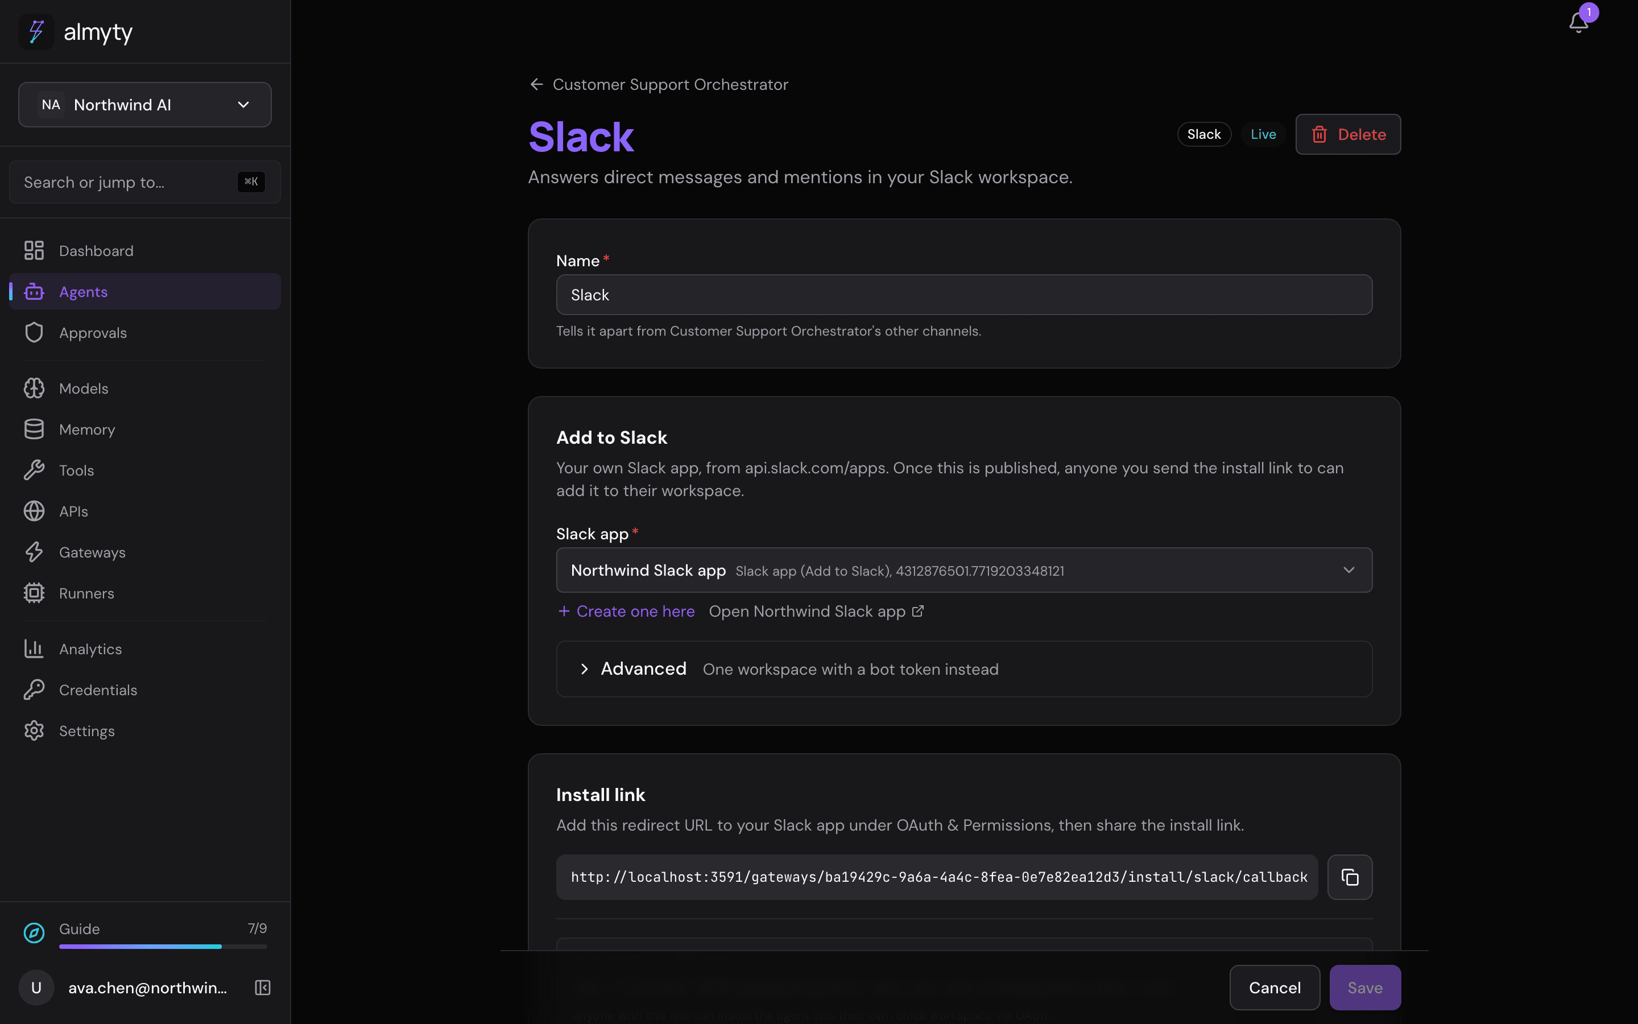Click the Add to Slack heading

point(611,437)
